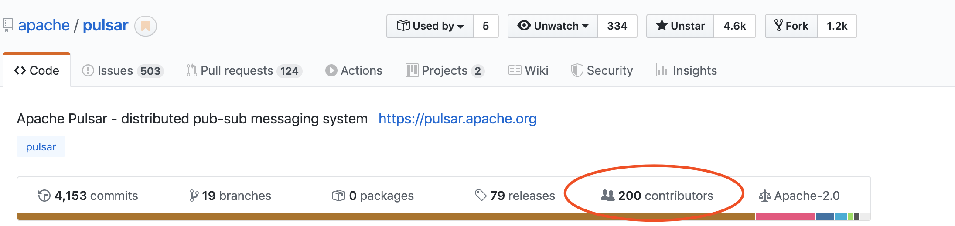Click the contributors people icon
The width and height of the screenshot is (955, 226).
[x=607, y=196]
